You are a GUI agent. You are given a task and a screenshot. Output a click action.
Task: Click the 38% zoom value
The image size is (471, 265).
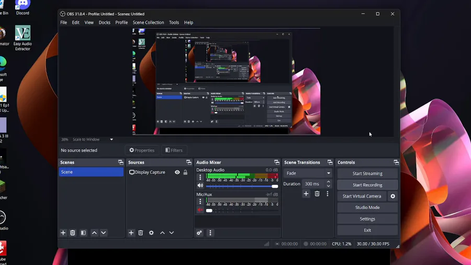pos(64,139)
